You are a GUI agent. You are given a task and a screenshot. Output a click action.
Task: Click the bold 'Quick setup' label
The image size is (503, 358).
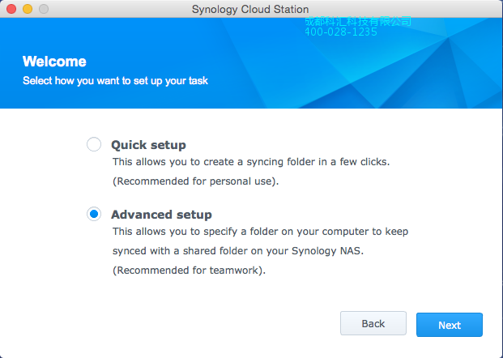coord(148,145)
